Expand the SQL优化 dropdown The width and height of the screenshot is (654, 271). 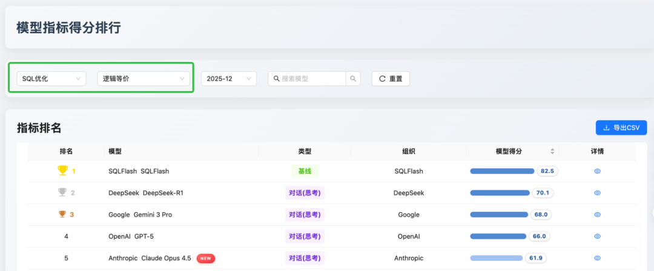(51, 79)
